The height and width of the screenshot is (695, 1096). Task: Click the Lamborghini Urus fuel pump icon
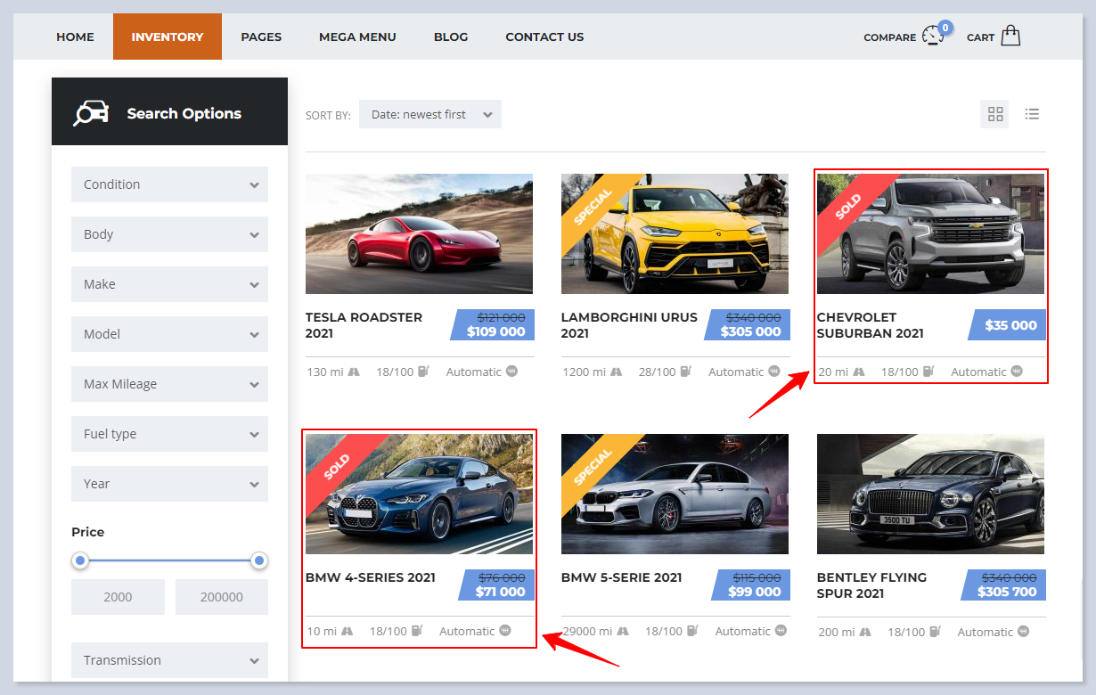coord(685,372)
